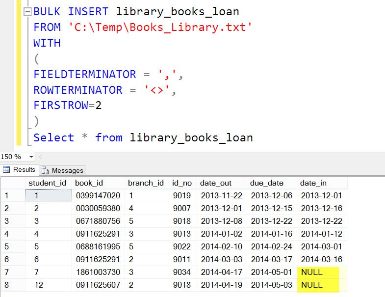Select student_id cell with value 12
Viewport: 385px width, 297px height.
click(x=49, y=285)
